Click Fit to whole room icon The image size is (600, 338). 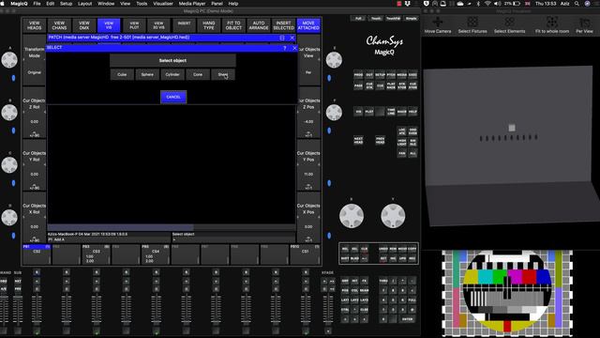point(552,25)
